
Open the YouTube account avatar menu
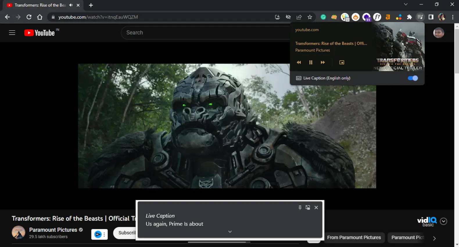(439, 33)
